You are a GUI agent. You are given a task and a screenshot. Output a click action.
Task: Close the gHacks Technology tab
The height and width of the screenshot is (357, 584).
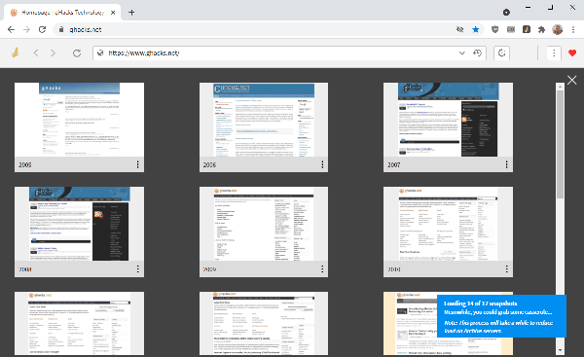pyautogui.click(x=113, y=13)
